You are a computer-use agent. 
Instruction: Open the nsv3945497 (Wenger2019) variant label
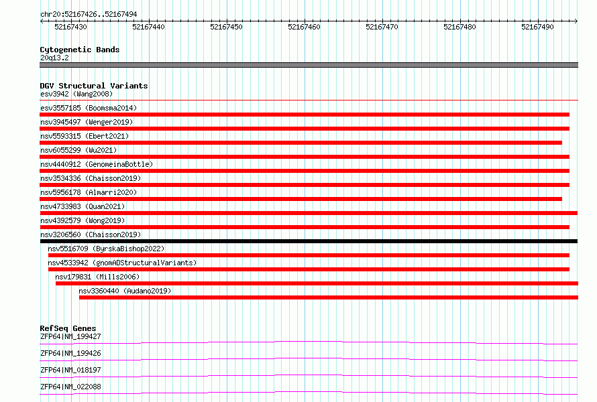87,122
